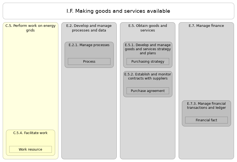Click the 'Work resource' box
This screenshot has width=237, height=162.
pyautogui.click(x=30, y=150)
